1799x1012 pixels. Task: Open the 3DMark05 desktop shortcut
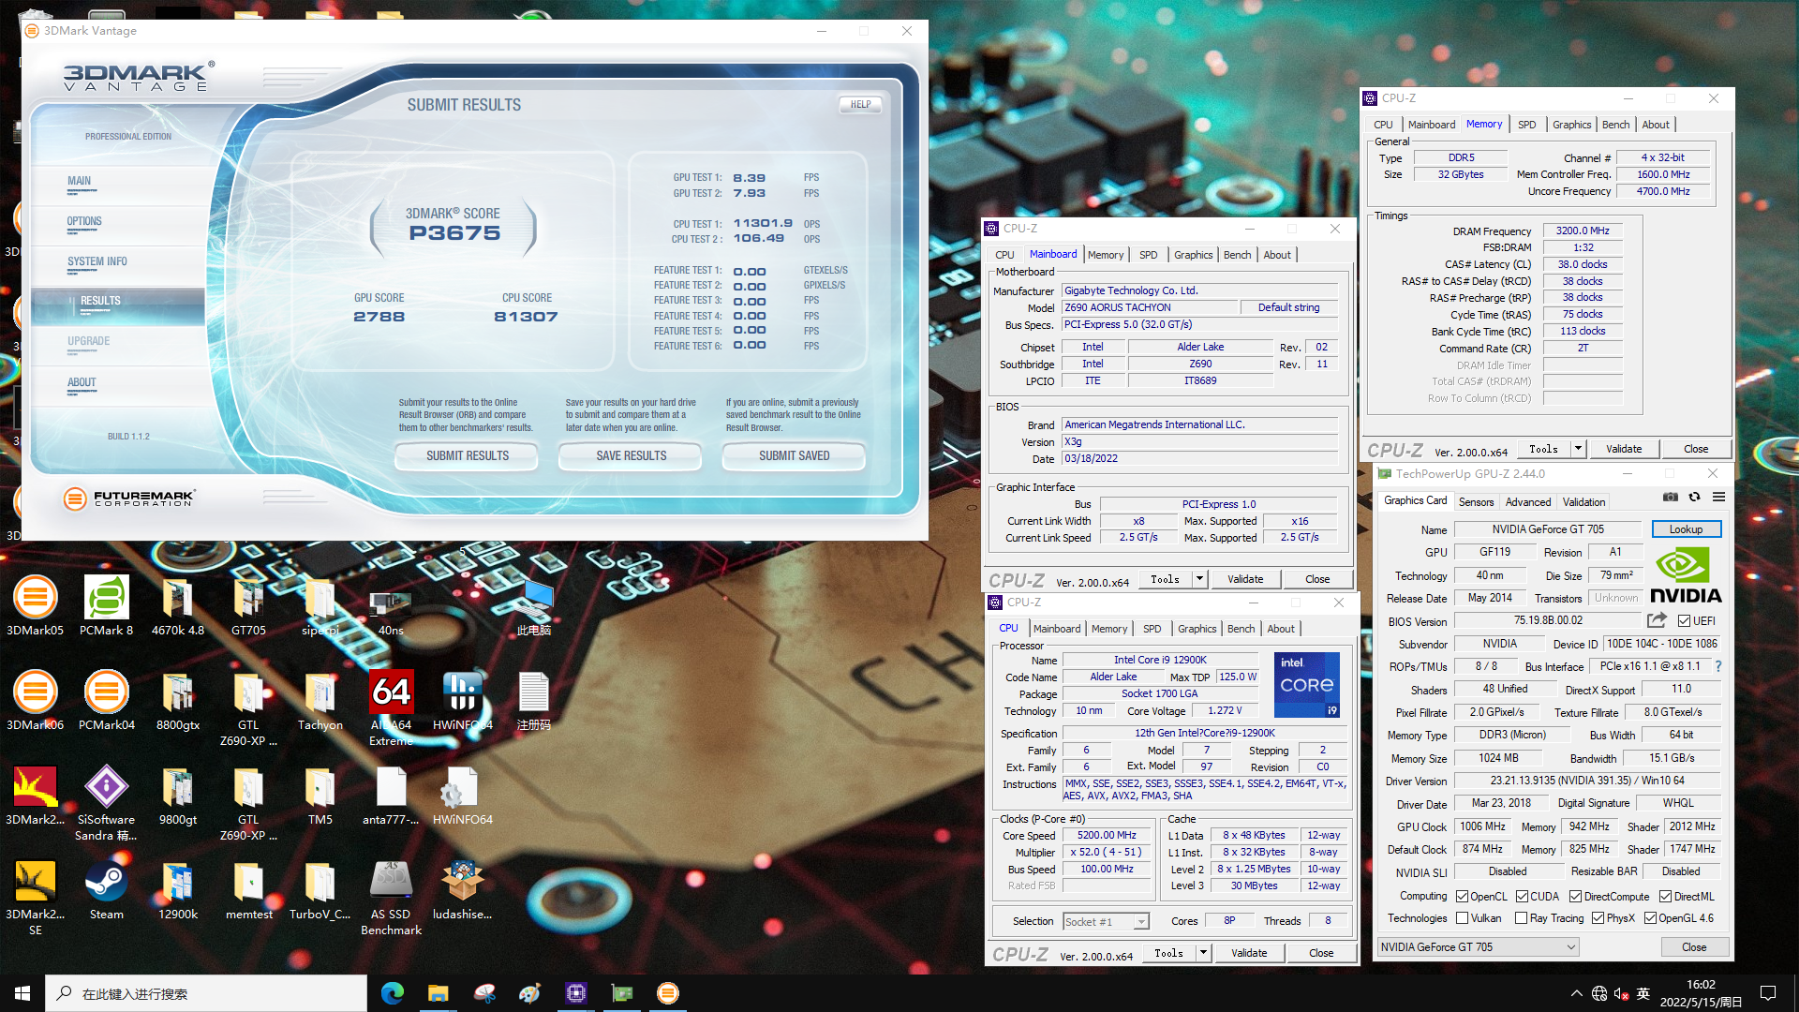[35, 605]
